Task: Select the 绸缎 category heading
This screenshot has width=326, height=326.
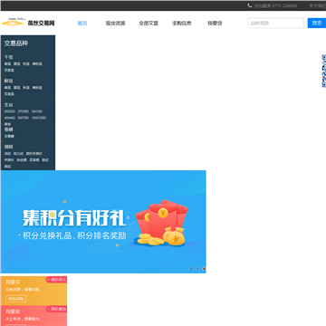Action: [9, 147]
